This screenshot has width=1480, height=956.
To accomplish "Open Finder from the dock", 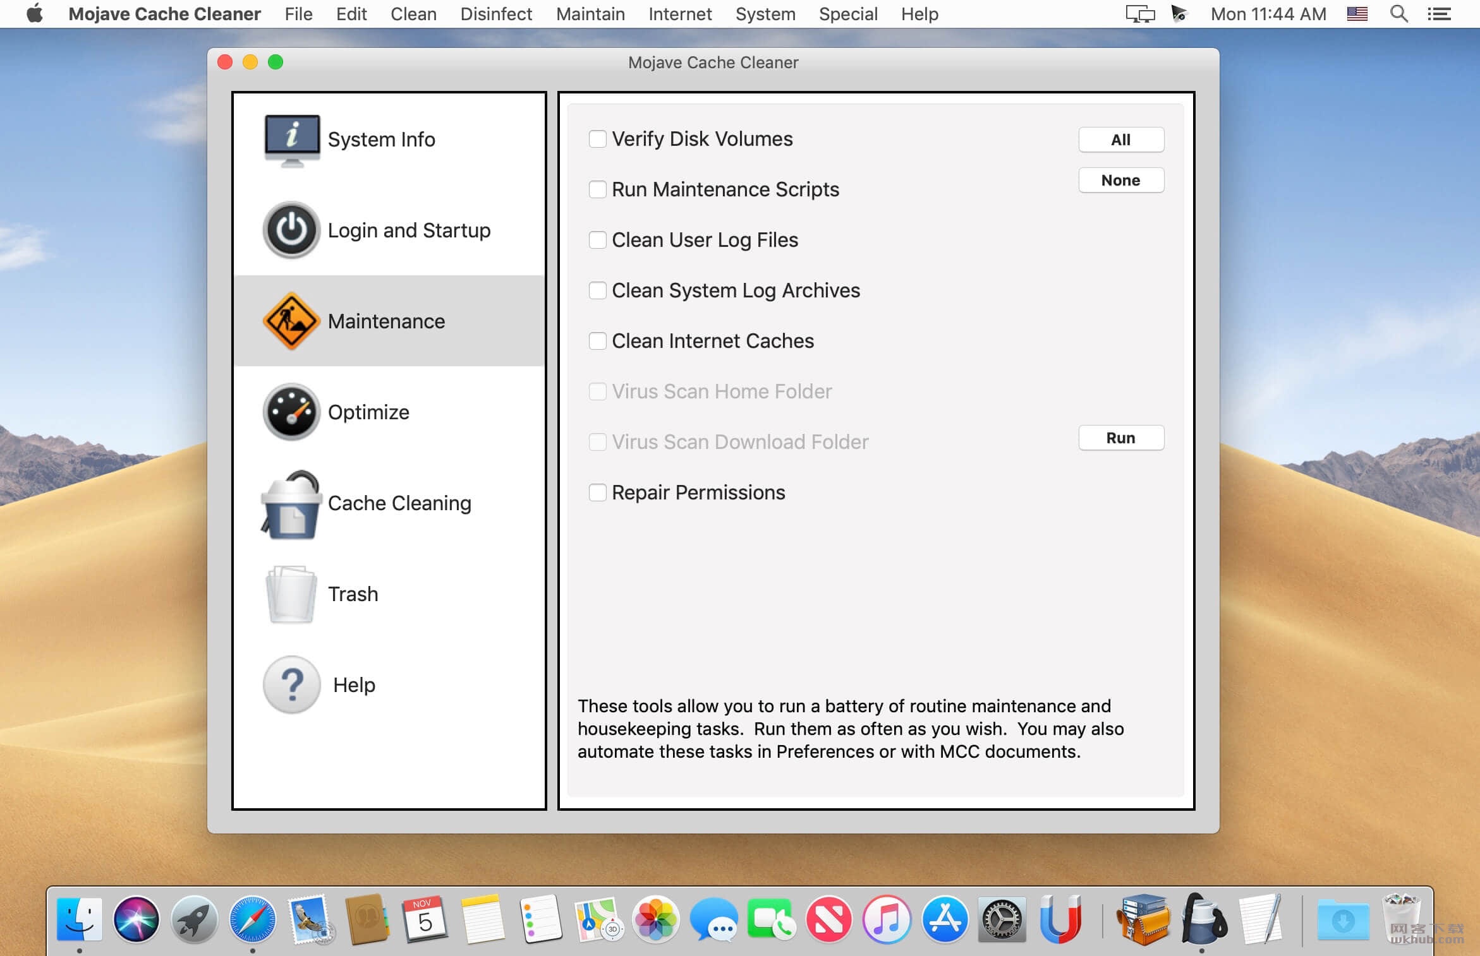I will click(x=80, y=919).
